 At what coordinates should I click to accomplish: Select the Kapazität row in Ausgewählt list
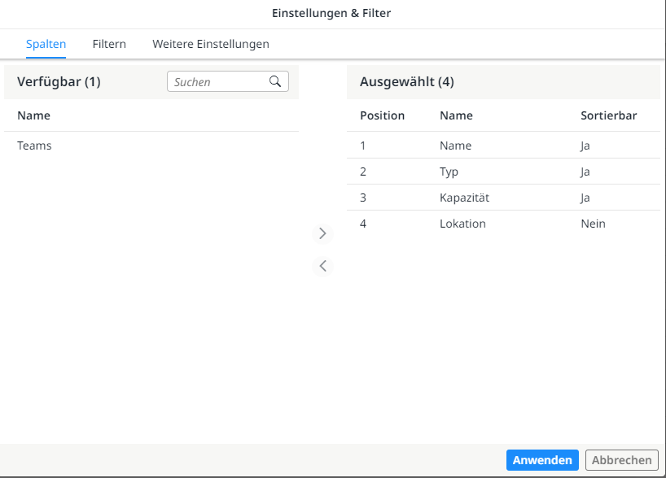click(x=465, y=198)
